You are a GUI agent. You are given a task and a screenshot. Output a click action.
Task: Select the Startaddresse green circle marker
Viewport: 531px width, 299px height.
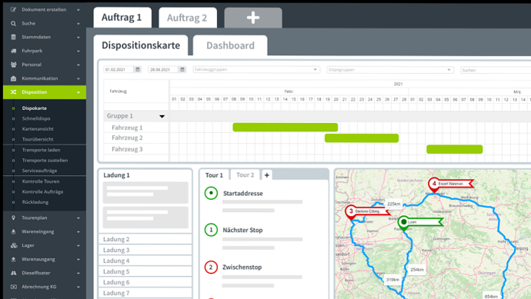211,193
